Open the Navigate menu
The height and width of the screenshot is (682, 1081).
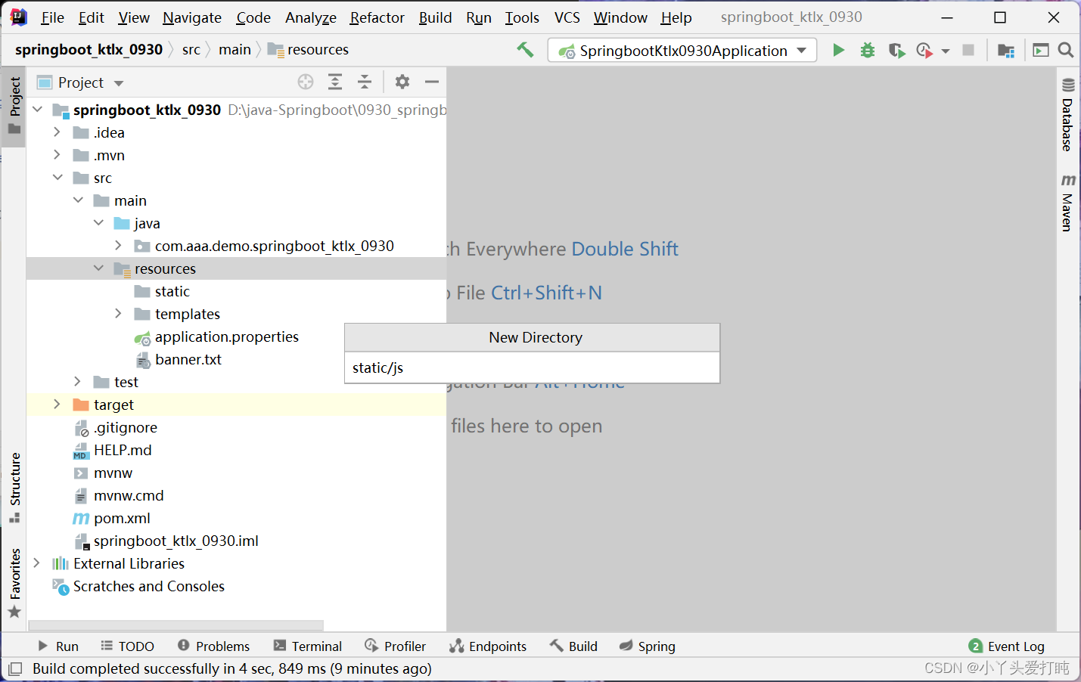coord(192,17)
